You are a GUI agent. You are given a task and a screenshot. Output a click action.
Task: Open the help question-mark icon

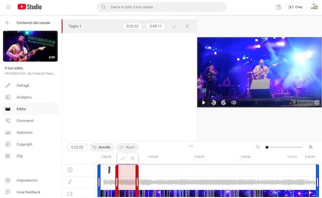pyautogui.click(x=279, y=7)
